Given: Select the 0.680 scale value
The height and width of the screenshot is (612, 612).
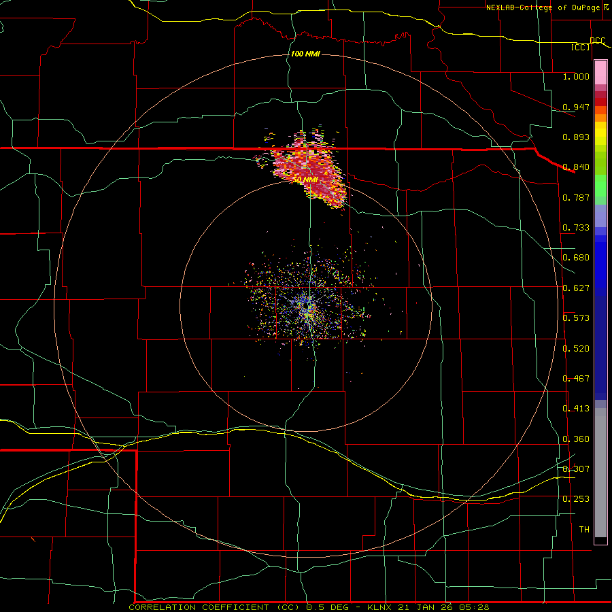Looking at the screenshot, I should (576, 258).
